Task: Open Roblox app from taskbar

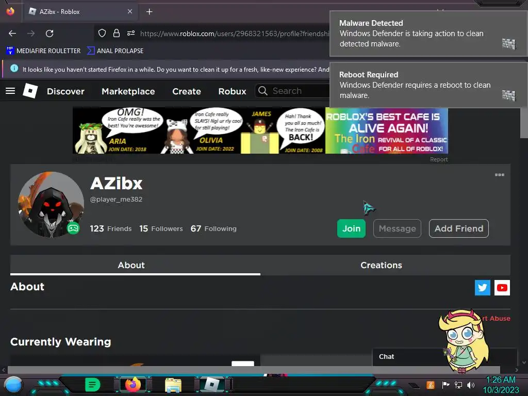Action: click(212, 385)
